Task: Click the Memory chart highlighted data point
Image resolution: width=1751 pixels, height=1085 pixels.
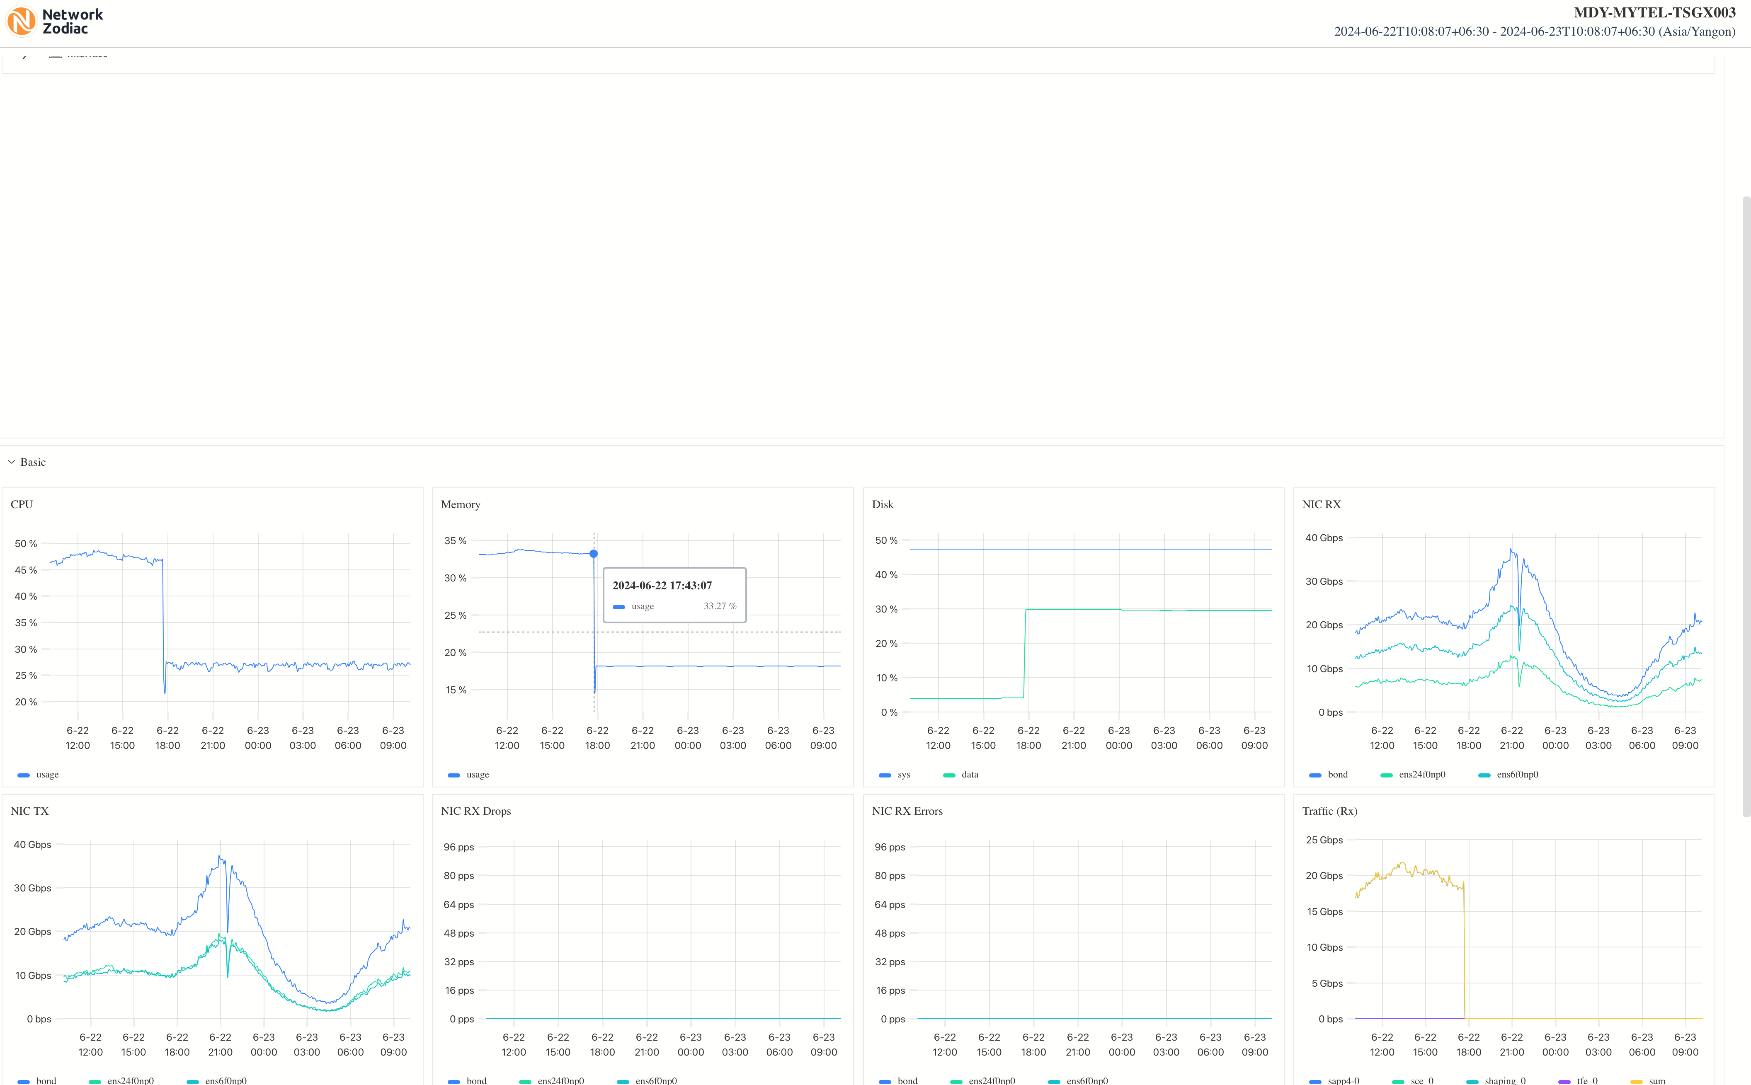Action: (594, 554)
